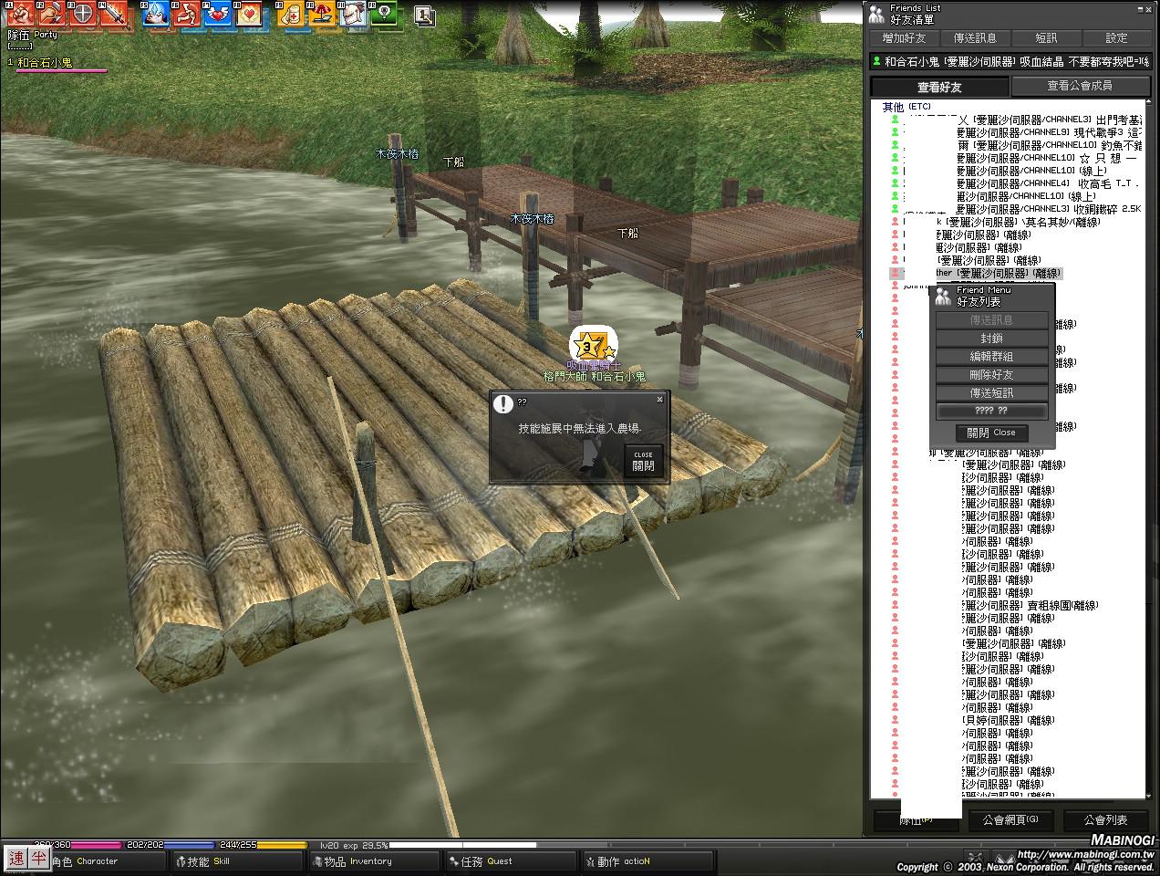Click the F12 green lightbulb icon
1160x876 pixels.
pyautogui.click(x=385, y=14)
